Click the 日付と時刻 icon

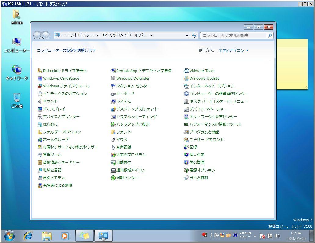pyautogui.click(x=186, y=178)
